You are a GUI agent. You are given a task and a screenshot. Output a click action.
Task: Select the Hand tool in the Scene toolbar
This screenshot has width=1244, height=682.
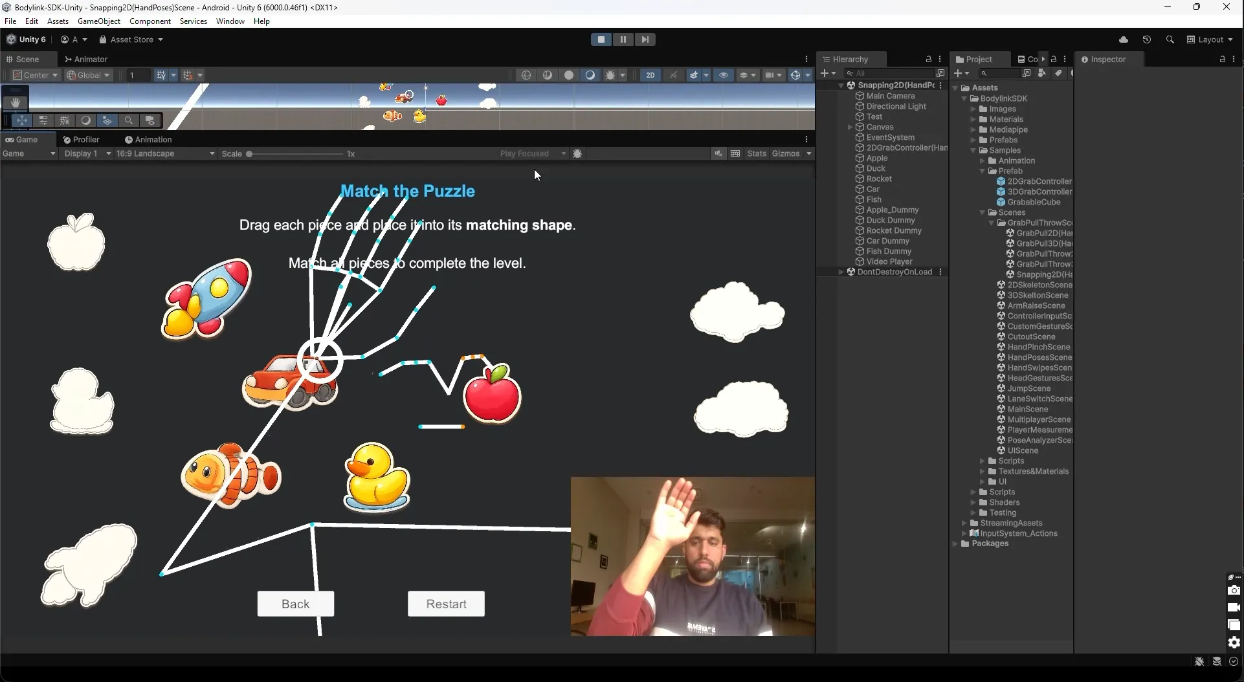(x=15, y=102)
